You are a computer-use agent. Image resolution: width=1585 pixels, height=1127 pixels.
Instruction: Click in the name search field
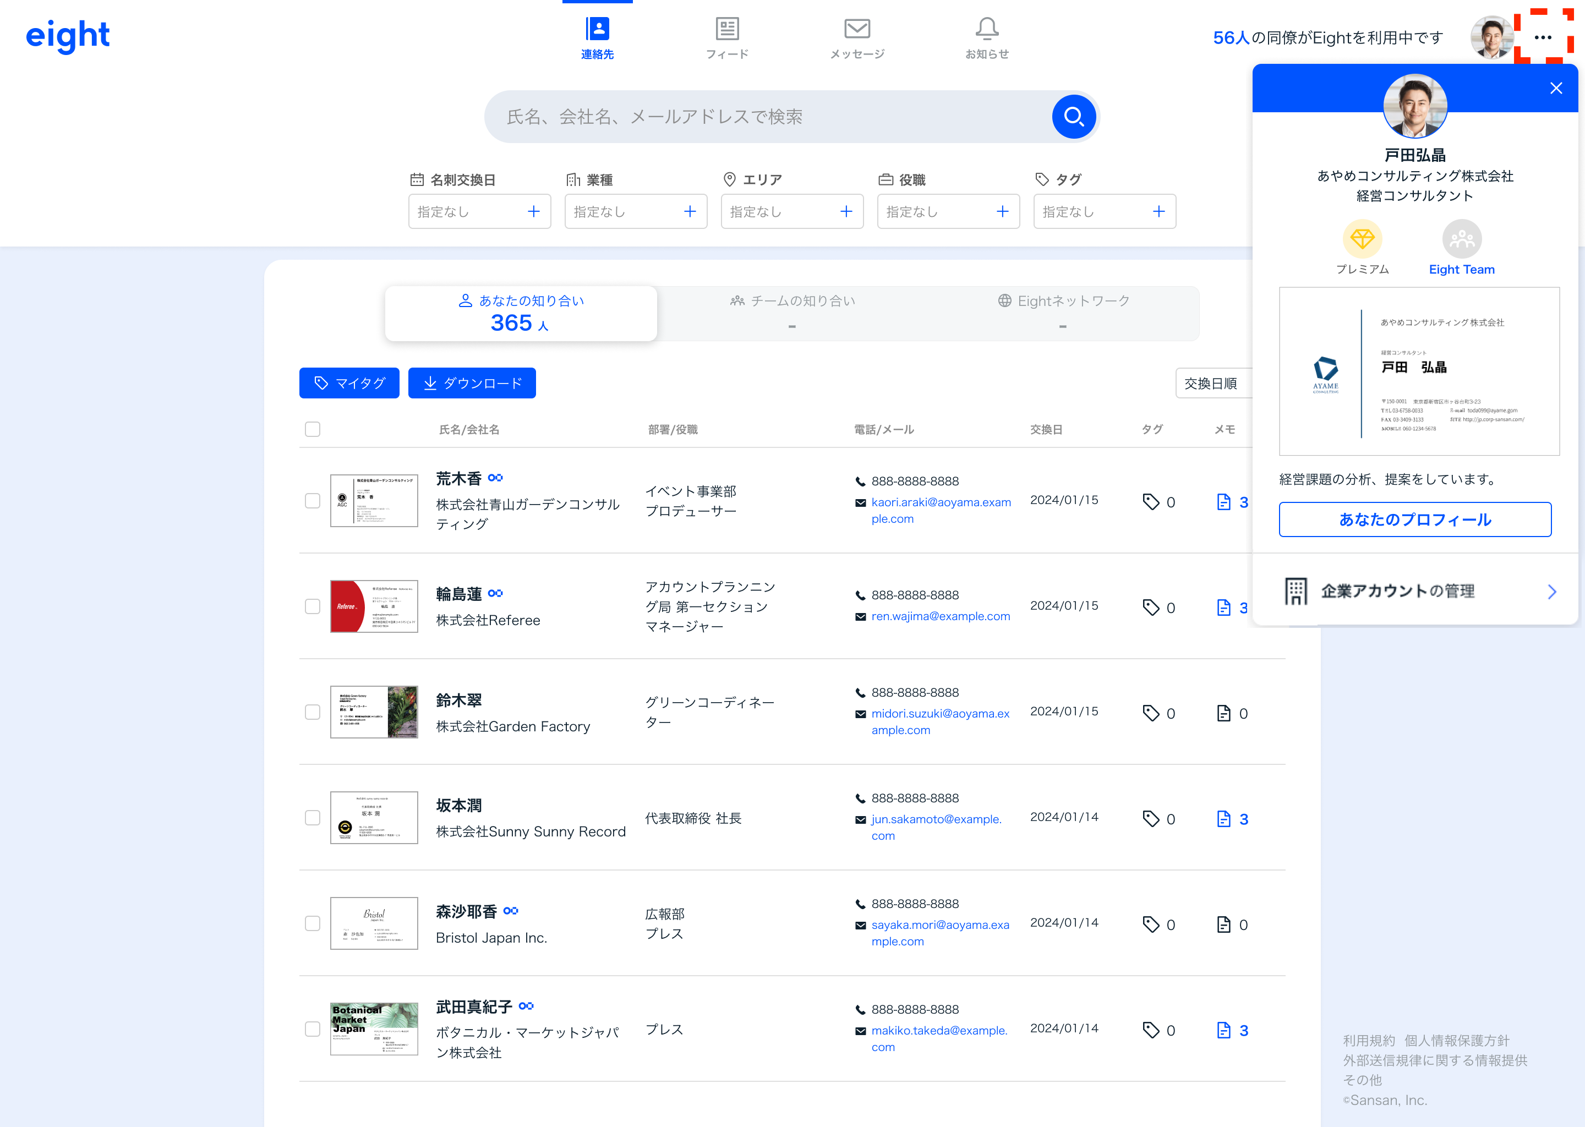(763, 117)
